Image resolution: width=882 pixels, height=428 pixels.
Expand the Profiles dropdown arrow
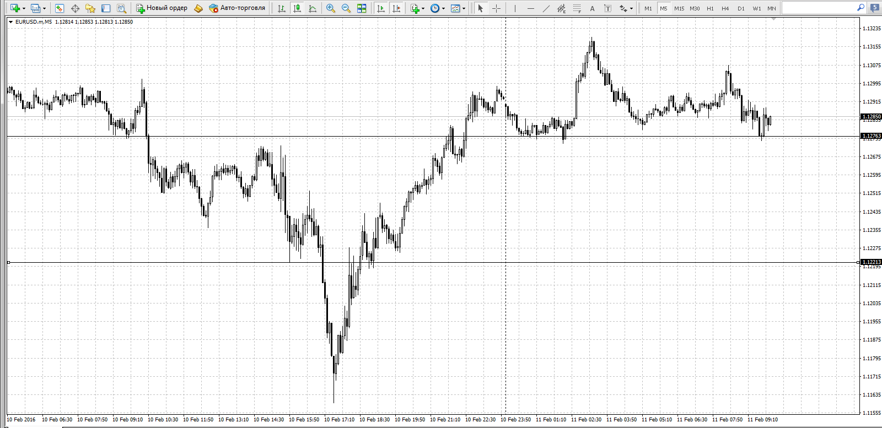44,8
